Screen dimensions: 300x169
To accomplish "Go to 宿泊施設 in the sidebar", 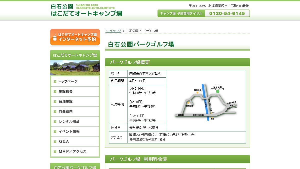I will click(x=75, y=101).
